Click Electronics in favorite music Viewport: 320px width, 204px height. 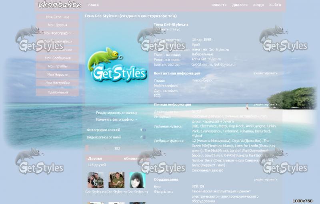click(x=208, y=126)
